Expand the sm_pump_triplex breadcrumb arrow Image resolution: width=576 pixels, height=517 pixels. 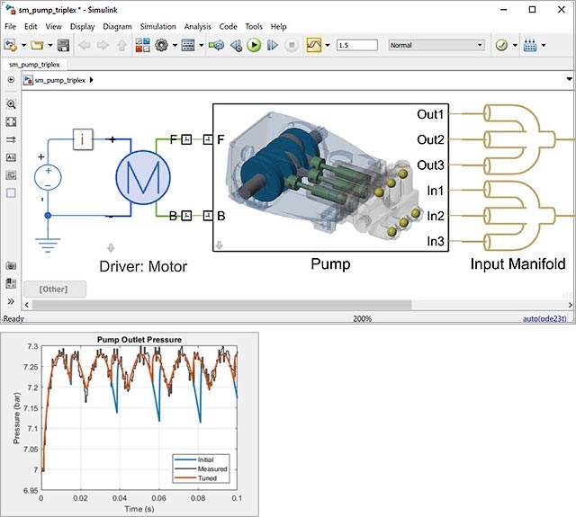coord(92,80)
